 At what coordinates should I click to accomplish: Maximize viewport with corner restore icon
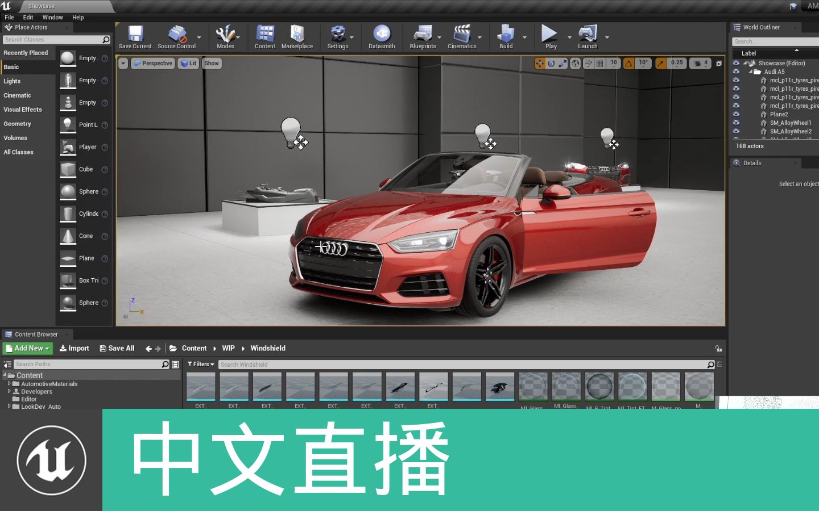tap(719, 64)
